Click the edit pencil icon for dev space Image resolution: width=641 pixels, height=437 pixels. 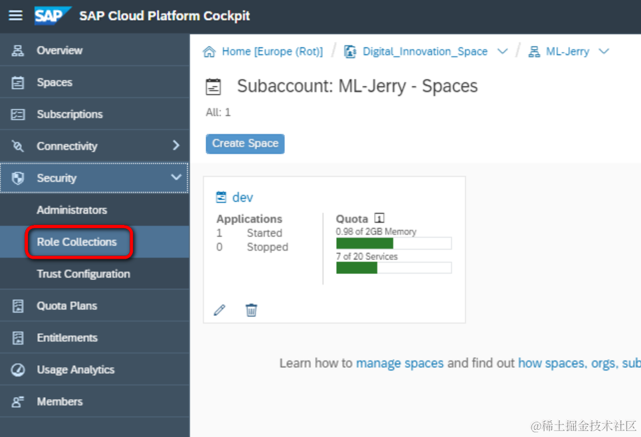[220, 310]
